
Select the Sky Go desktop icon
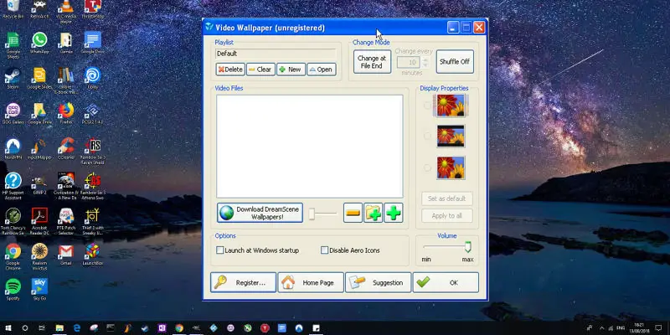pos(39,290)
